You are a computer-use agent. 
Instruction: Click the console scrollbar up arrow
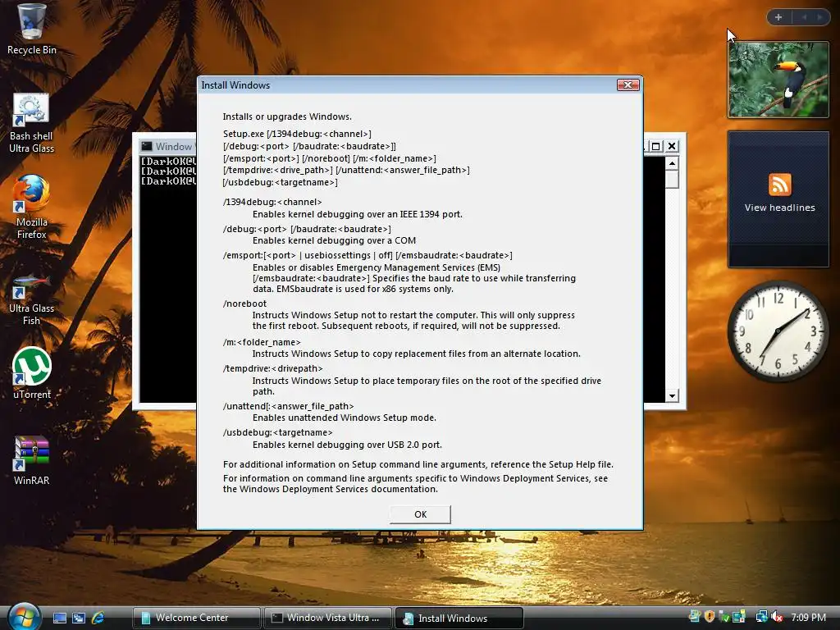coord(672,162)
